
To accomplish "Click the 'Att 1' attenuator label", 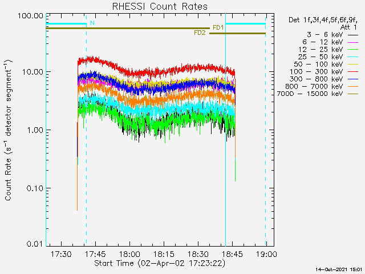I will coord(348,27).
